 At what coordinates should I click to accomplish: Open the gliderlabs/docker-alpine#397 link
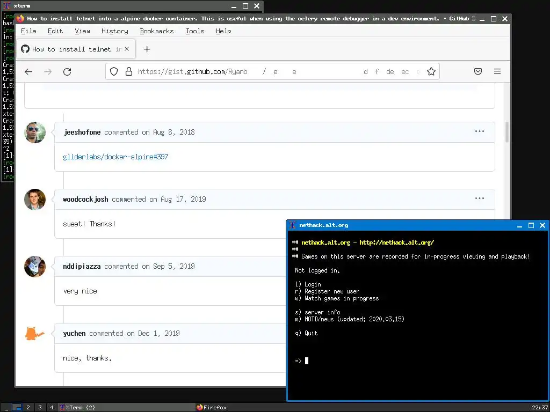pos(115,157)
